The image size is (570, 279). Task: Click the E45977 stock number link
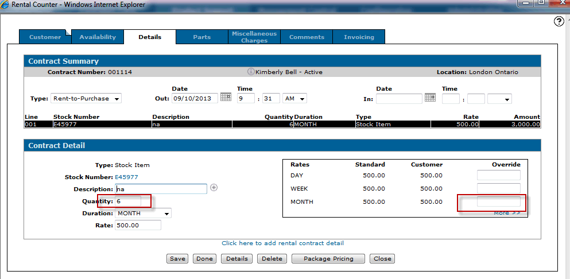click(x=126, y=177)
